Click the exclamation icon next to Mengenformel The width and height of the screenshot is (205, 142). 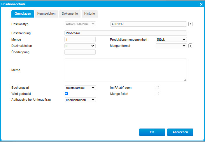(x=190, y=46)
